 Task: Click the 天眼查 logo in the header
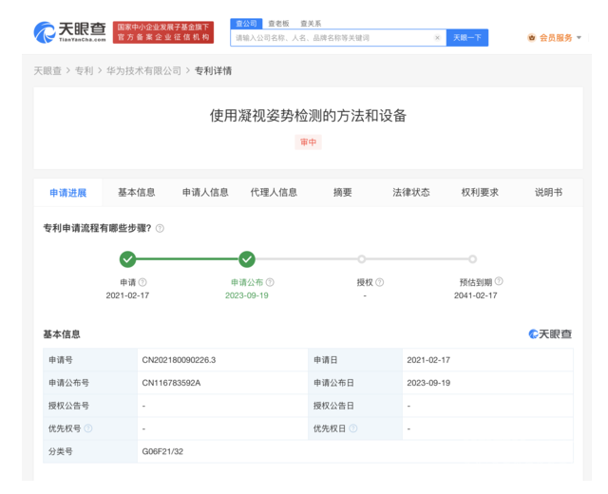point(68,32)
